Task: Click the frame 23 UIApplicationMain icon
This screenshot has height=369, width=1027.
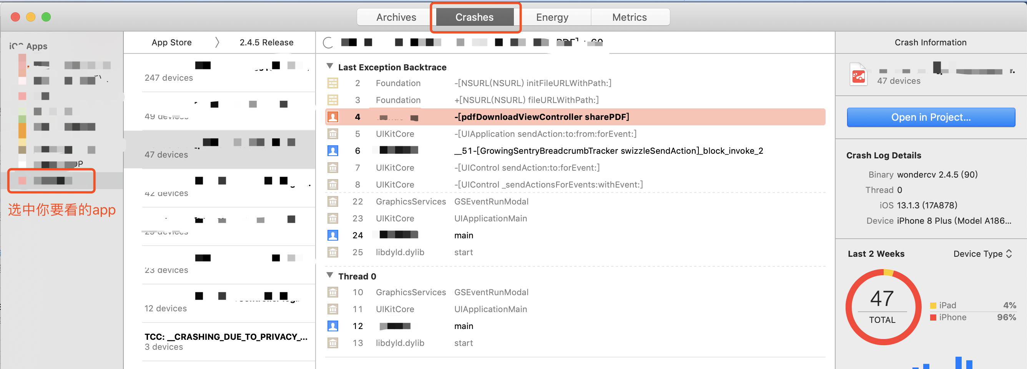Action: click(333, 218)
